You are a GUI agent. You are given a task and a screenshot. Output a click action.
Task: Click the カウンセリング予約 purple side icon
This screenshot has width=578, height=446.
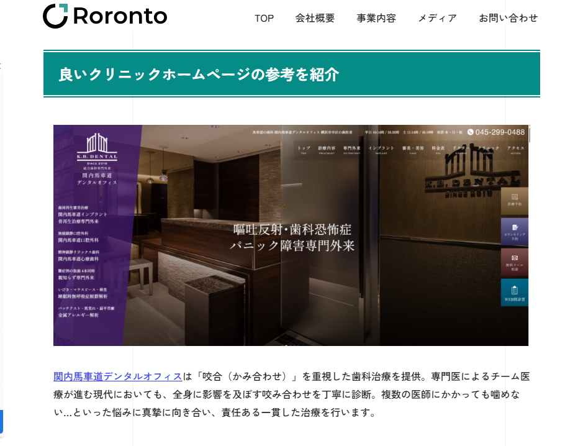515,230
